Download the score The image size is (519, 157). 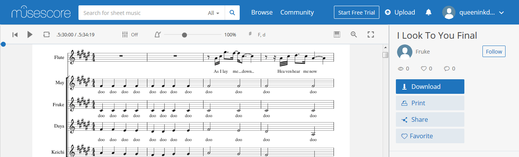430,87
